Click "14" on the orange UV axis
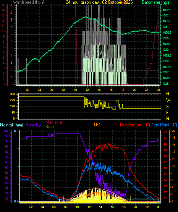 pyautogui.click(x=173, y=152)
